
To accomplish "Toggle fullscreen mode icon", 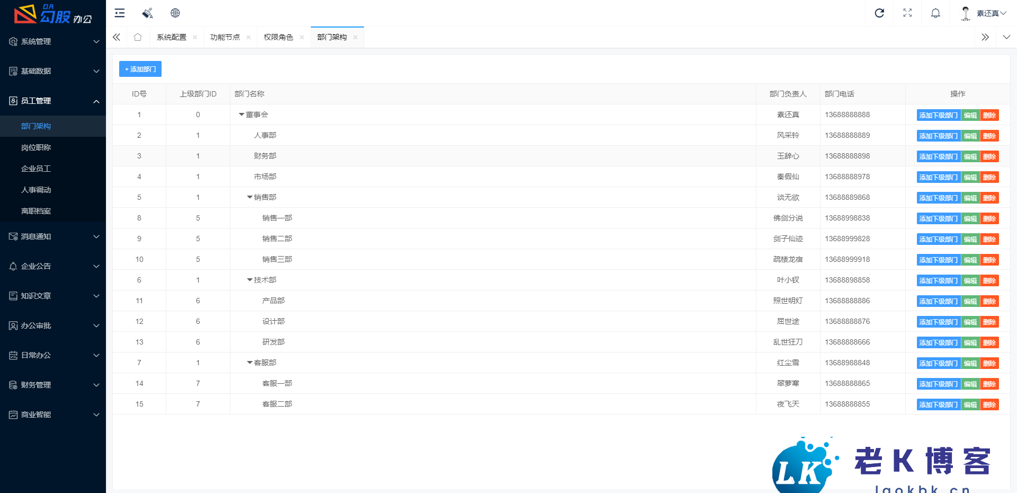I will pyautogui.click(x=907, y=13).
